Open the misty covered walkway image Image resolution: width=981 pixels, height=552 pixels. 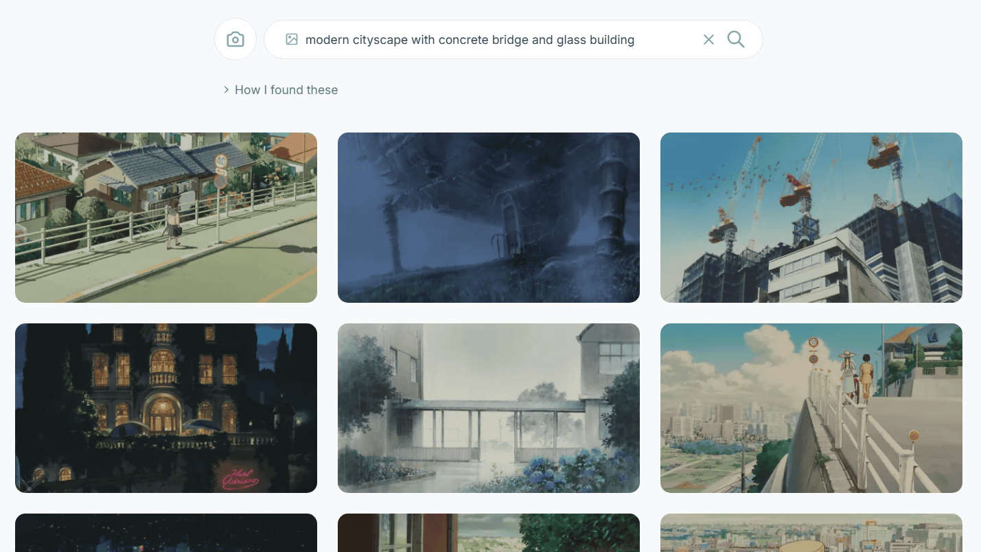(489, 408)
